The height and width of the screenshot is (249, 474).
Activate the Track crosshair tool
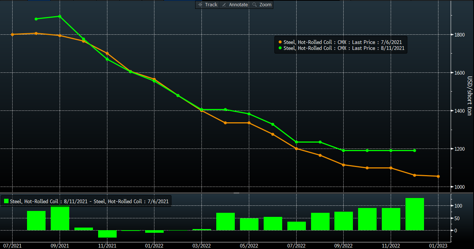(208, 5)
